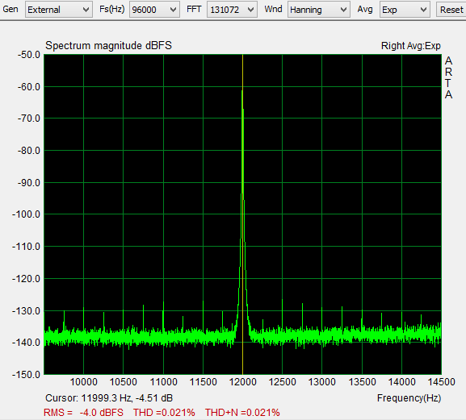Viewport: 466px width, 420px height.
Task: Click the Reset button
Action: click(451, 10)
